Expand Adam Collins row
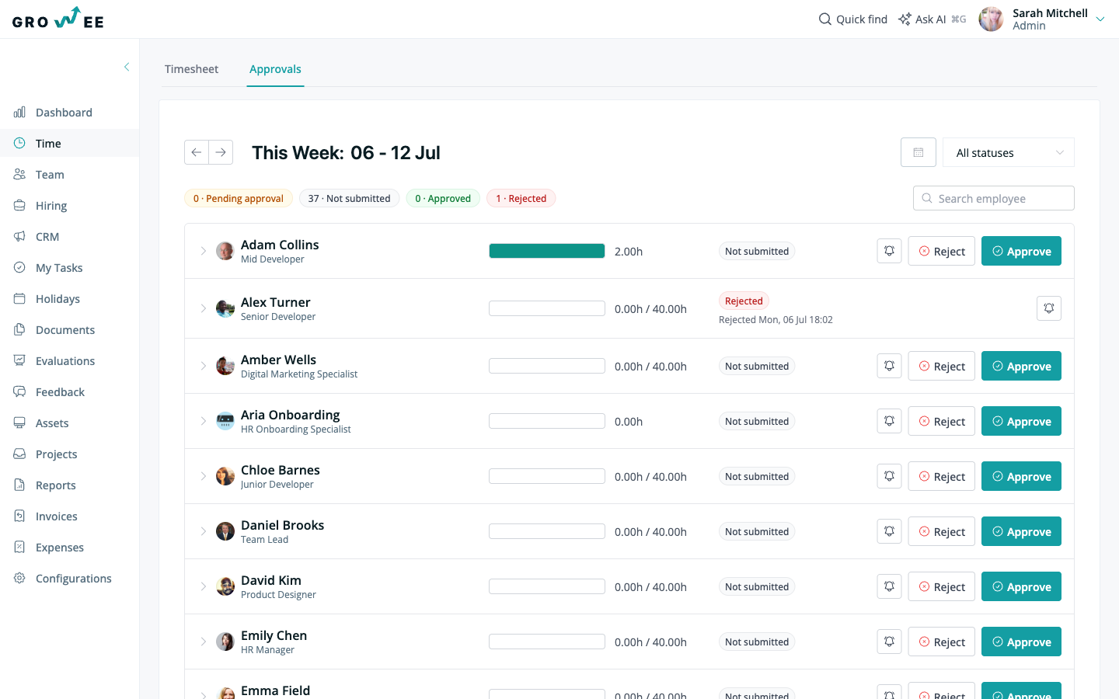Image resolution: width=1119 pixels, height=699 pixels. [x=204, y=251]
